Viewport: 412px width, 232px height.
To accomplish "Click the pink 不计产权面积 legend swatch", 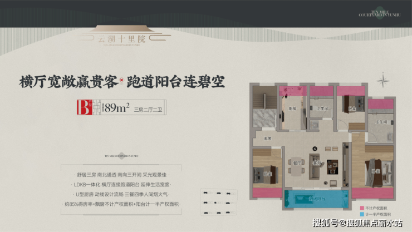I will pyautogui.click(x=362, y=208).
